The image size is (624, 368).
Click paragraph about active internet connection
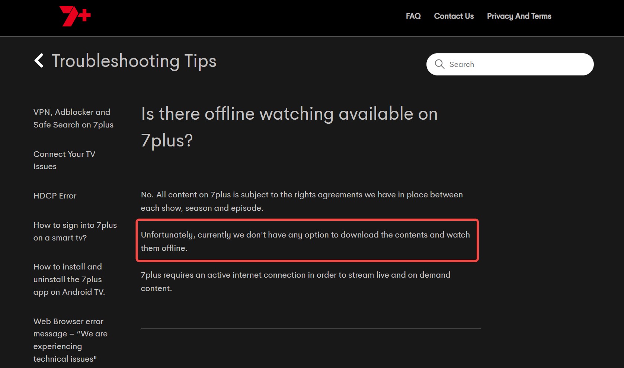[295, 281]
